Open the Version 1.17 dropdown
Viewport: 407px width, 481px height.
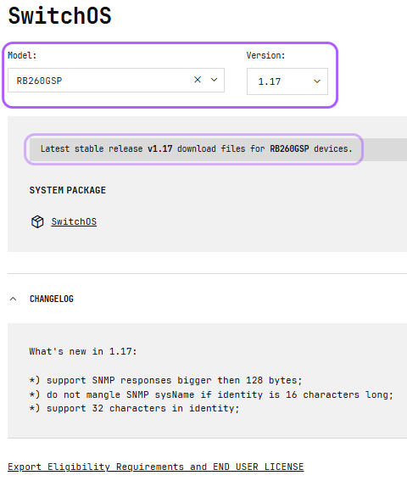pos(287,81)
